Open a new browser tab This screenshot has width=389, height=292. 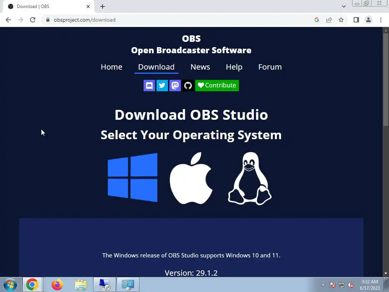click(103, 6)
